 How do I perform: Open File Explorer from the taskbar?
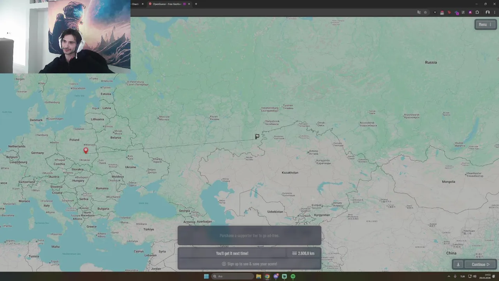[x=258, y=276]
